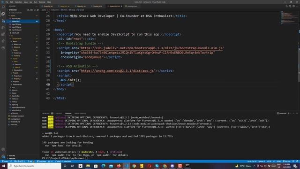Switch to the DEBUG CONSOLE panel tab
This screenshot has height=169, width=300.
[80, 114]
